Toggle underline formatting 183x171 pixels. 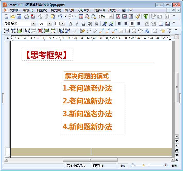pyautogui.click(x=83, y=24)
